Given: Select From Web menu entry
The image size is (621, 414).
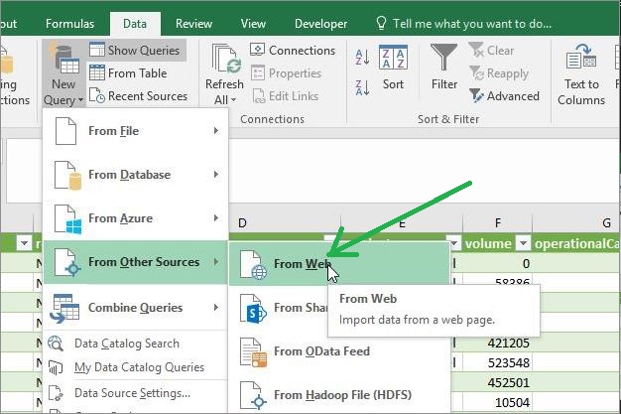Looking at the screenshot, I should [x=302, y=264].
